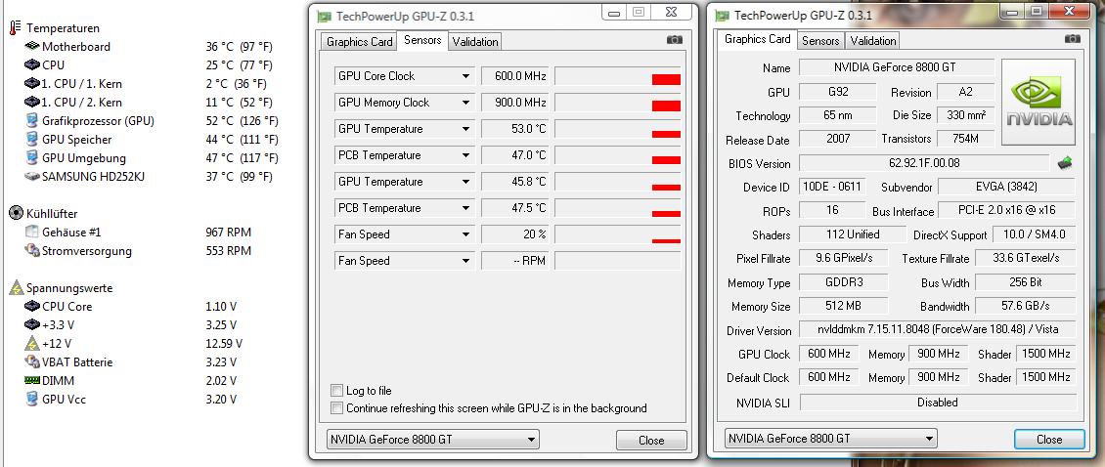Click Close button in Graphics Card window
The image size is (1105, 467).
1048,439
